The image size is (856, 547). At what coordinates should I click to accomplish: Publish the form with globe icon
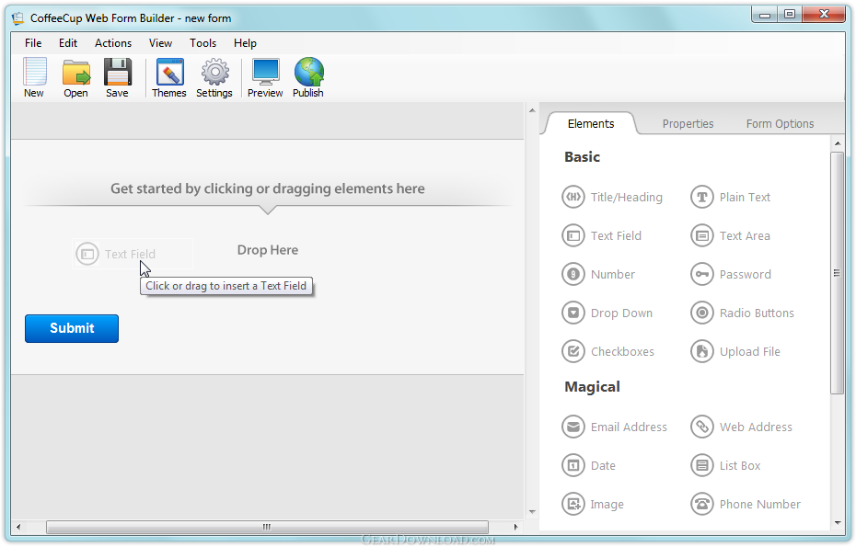308,77
